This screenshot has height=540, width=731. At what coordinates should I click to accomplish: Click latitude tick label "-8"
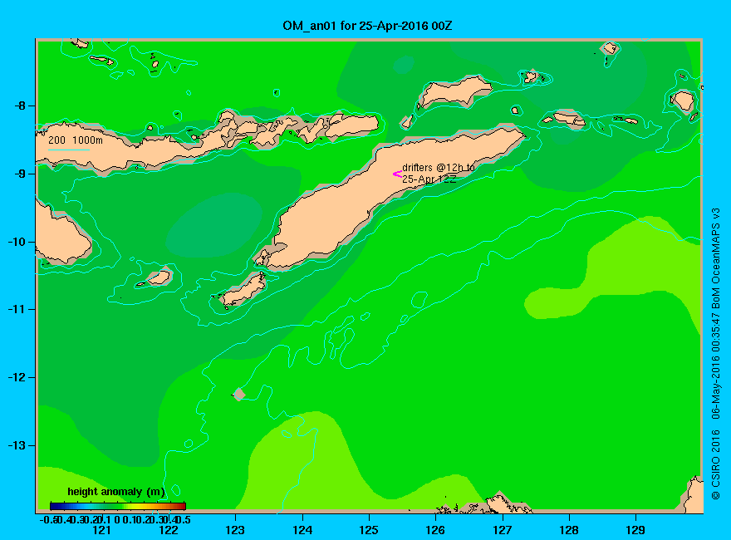(x=20, y=106)
